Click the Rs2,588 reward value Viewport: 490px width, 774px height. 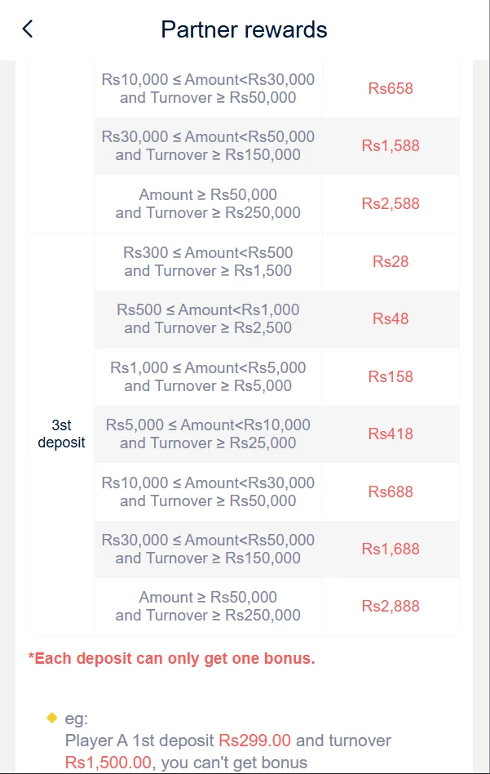pyautogui.click(x=391, y=203)
